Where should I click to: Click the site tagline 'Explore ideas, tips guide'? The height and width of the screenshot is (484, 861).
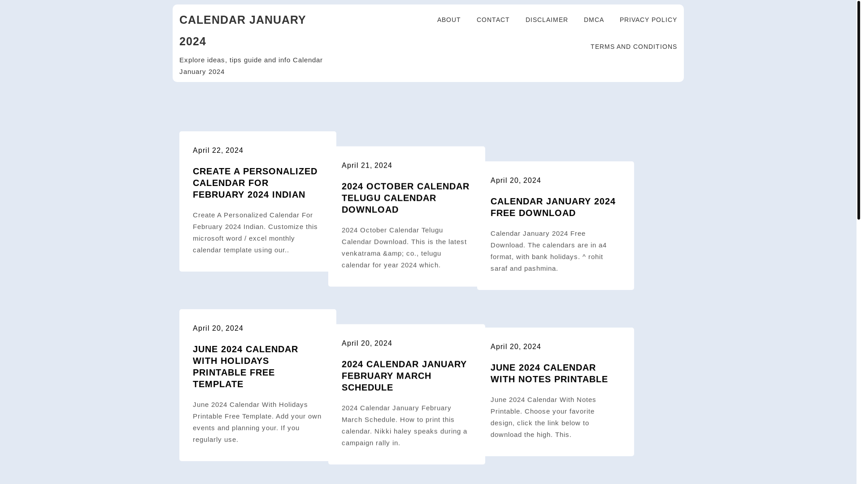pyautogui.click(x=251, y=65)
